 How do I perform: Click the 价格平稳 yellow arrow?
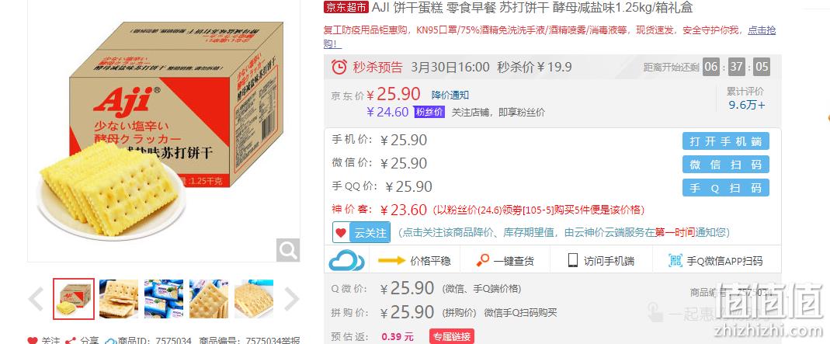click(x=392, y=260)
